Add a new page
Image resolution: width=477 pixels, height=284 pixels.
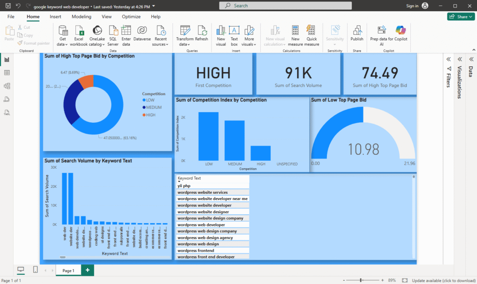point(87,270)
